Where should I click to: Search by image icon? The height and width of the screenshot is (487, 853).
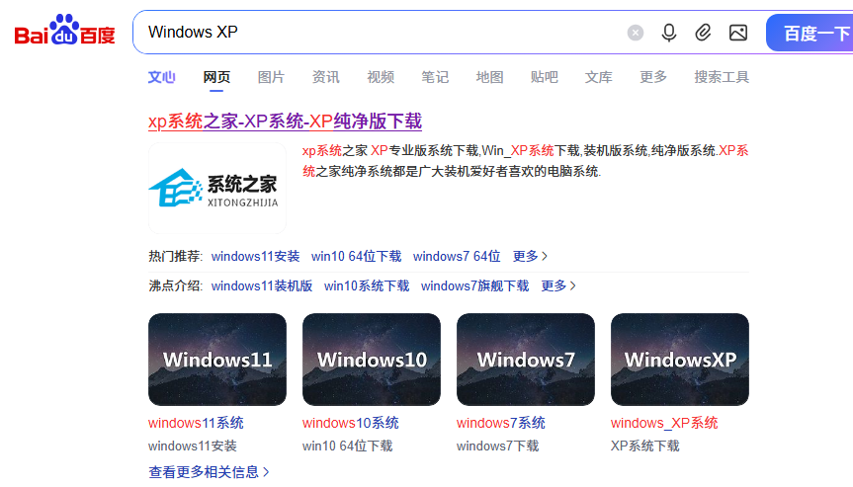pos(737,33)
